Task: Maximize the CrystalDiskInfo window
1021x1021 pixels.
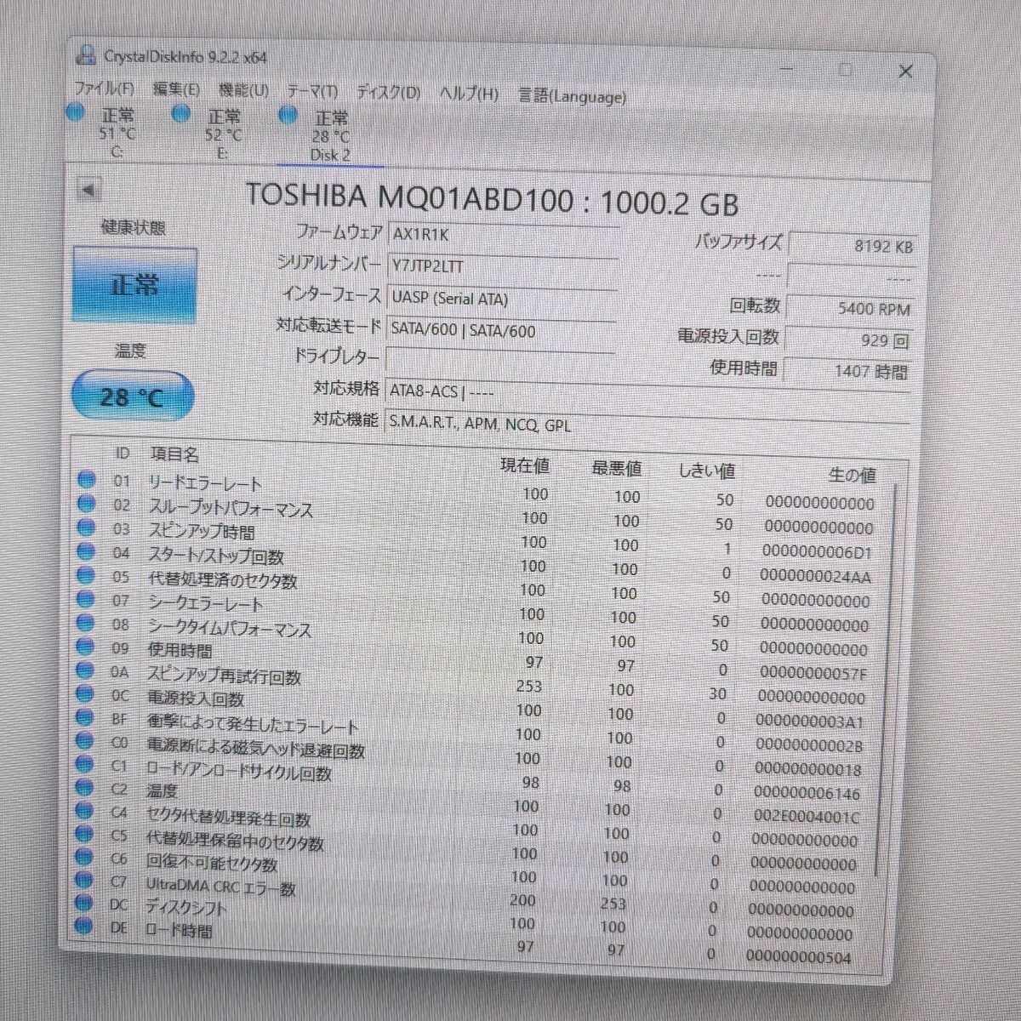Action: [x=845, y=69]
